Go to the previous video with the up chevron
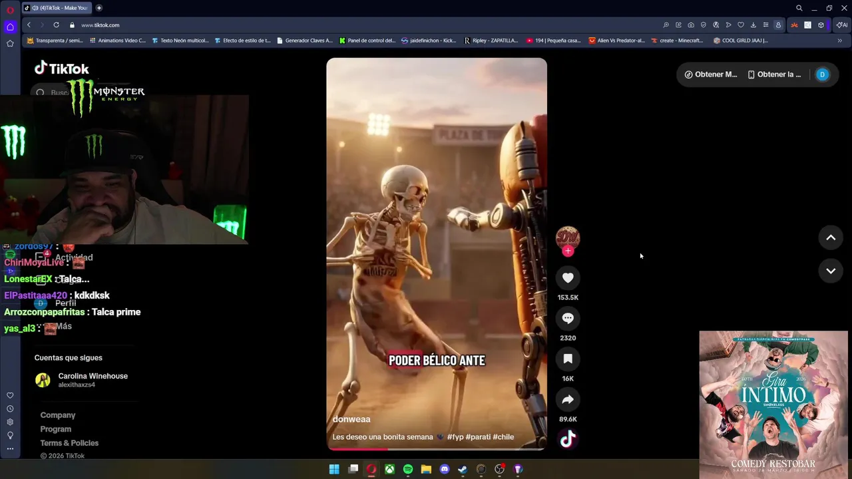The width and height of the screenshot is (852, 479). coord(831,238)
